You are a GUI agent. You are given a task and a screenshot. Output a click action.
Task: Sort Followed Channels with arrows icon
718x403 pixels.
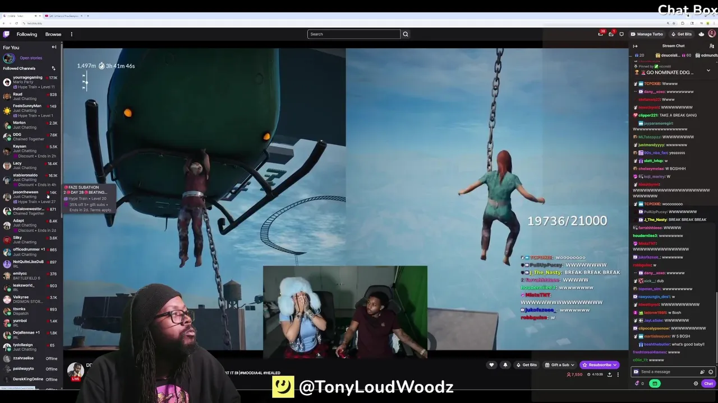tap(53, 68)
